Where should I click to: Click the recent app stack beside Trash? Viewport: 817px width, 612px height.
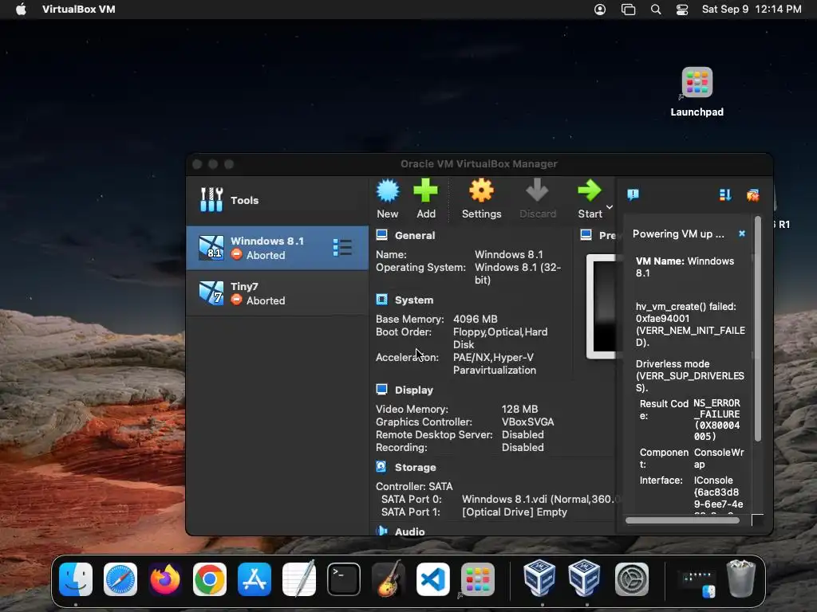coord(697,583)
